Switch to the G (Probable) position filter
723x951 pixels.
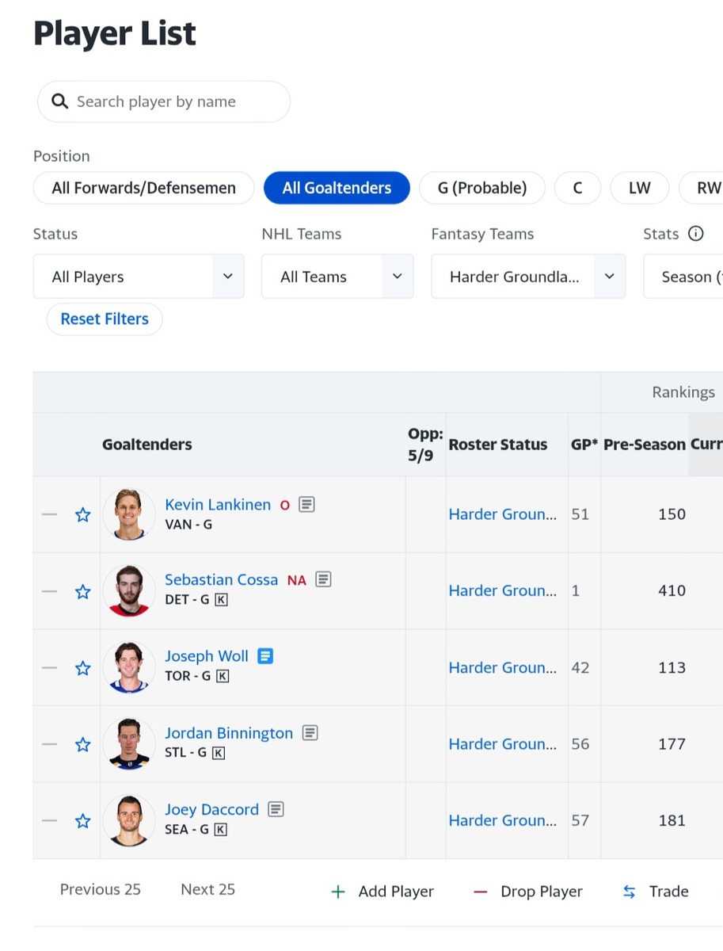[x=481, y=188]
